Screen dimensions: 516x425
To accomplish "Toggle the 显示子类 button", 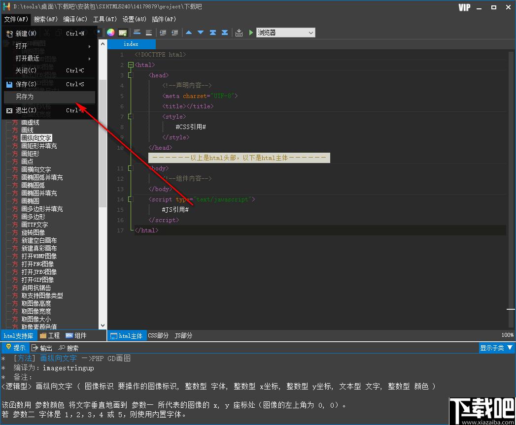I will (x=496, y=348).
